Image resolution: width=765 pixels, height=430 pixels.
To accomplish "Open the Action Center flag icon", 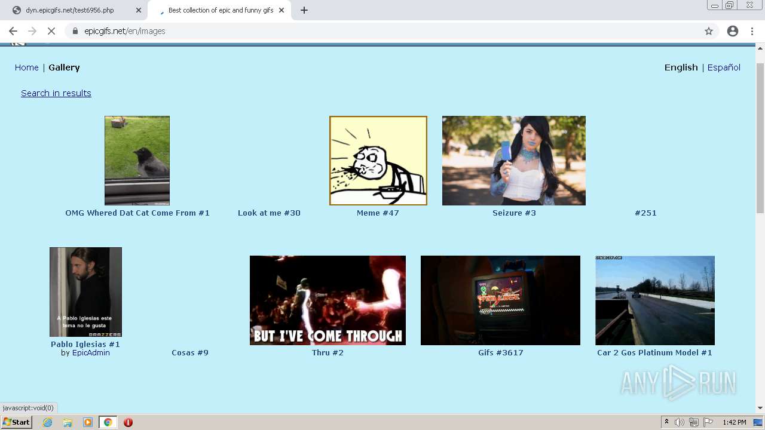I will coord(708,422).
